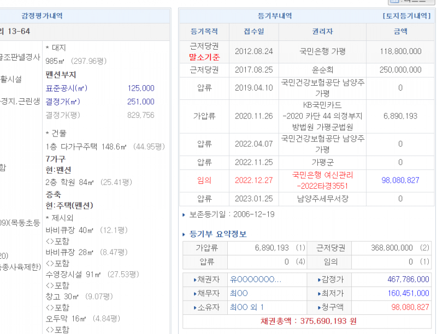Screen dimensions: 437x334
Task: Click the 등기목적 column header
Action: [204, 32]
